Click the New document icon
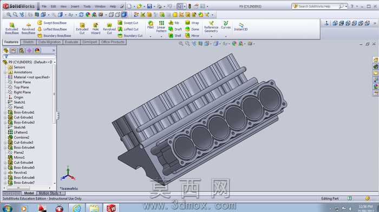 (129, 6)
